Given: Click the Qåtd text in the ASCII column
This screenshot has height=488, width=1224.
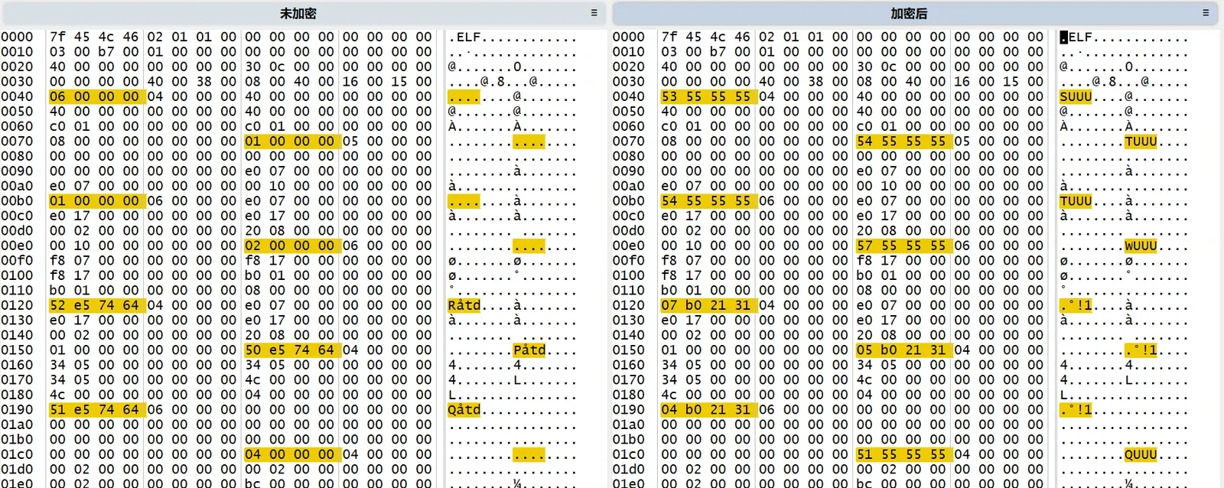Looking at the screenshot, I should pos(464,410).
